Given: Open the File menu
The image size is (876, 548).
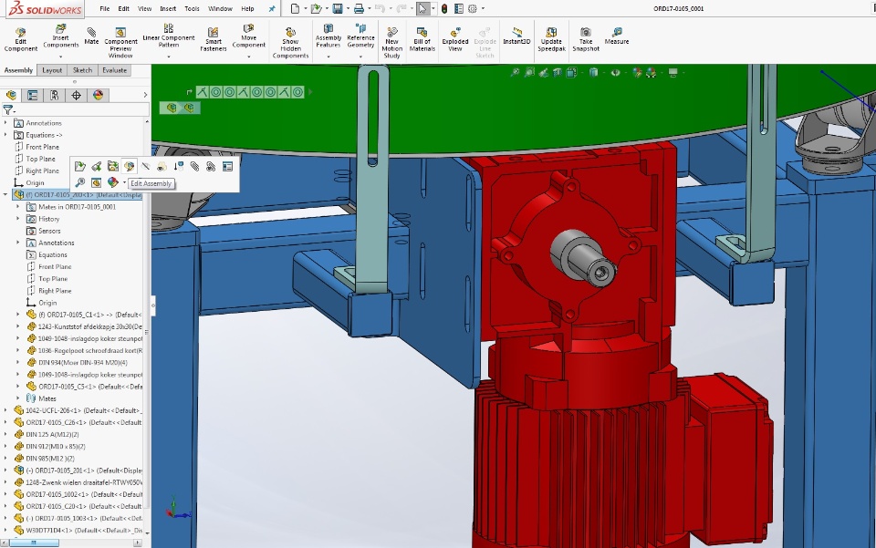Looking at the screenshot, I should pos(104,8).
